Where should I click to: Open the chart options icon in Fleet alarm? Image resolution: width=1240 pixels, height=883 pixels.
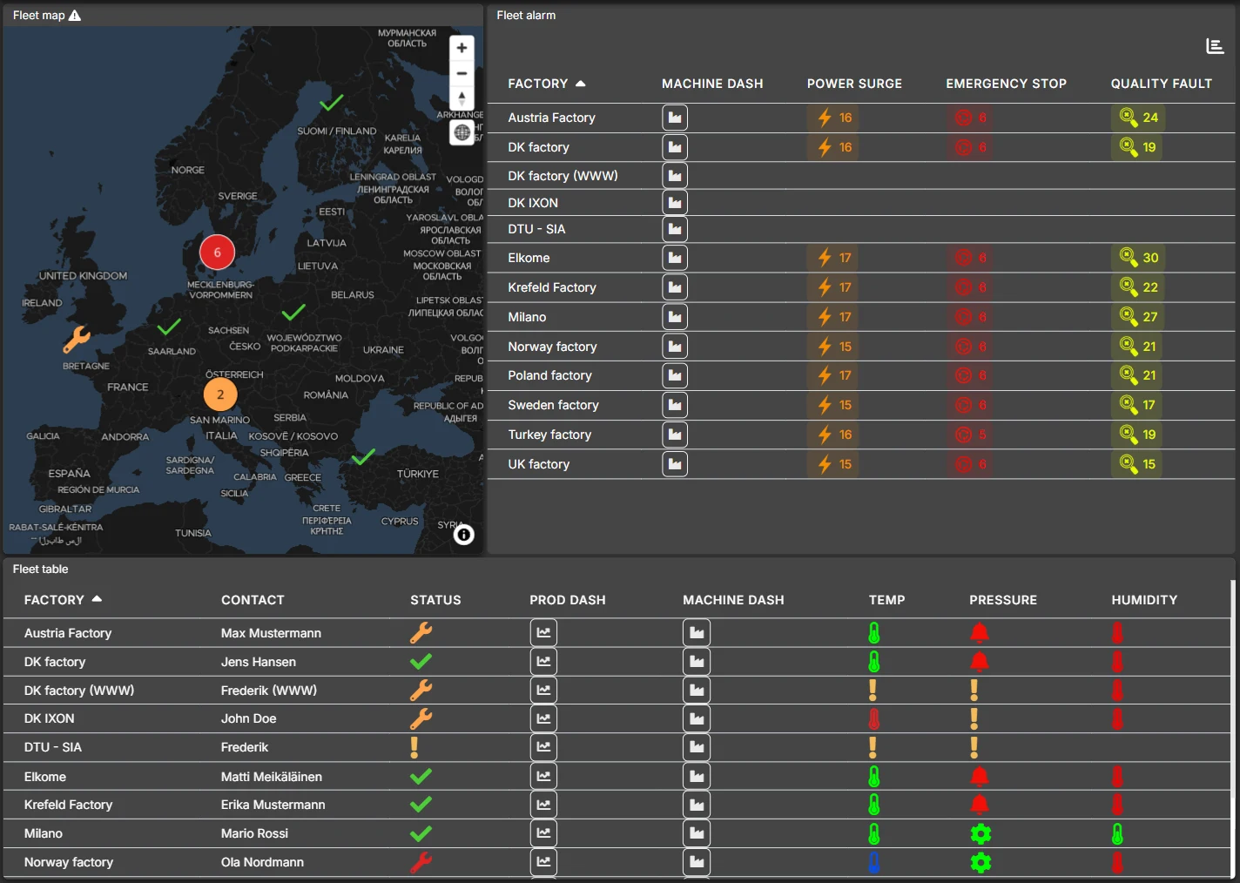(1215, 46)
